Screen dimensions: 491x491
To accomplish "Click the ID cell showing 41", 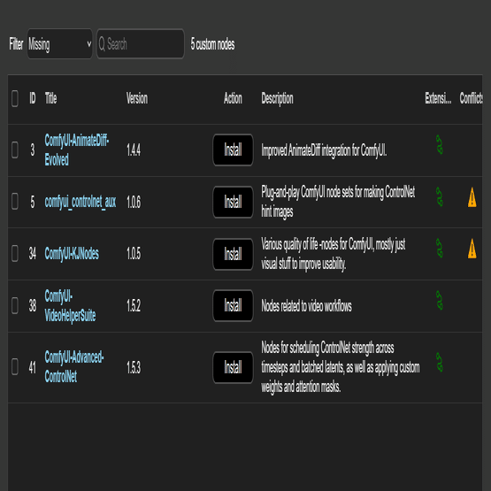I will (x=33, y=367).
